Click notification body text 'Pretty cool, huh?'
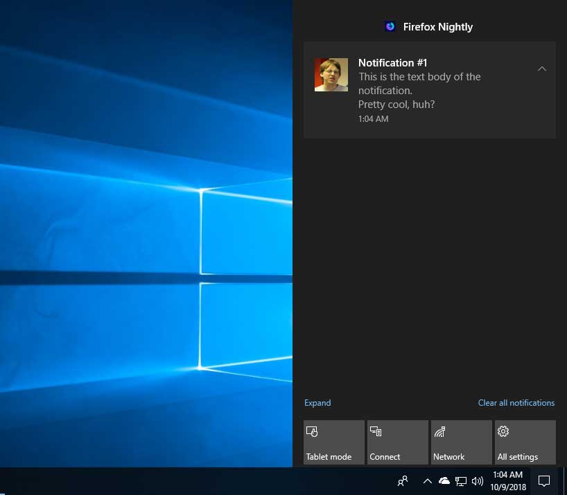567x495 pixels. point(396,105)
